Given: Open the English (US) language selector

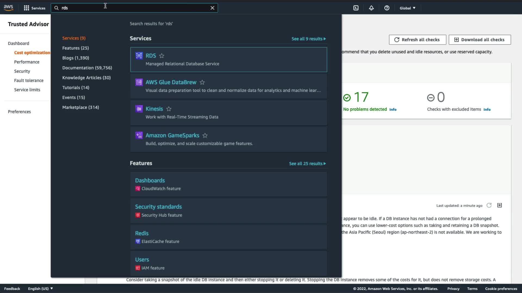Looking at the screenshot, I should (40, 288).
